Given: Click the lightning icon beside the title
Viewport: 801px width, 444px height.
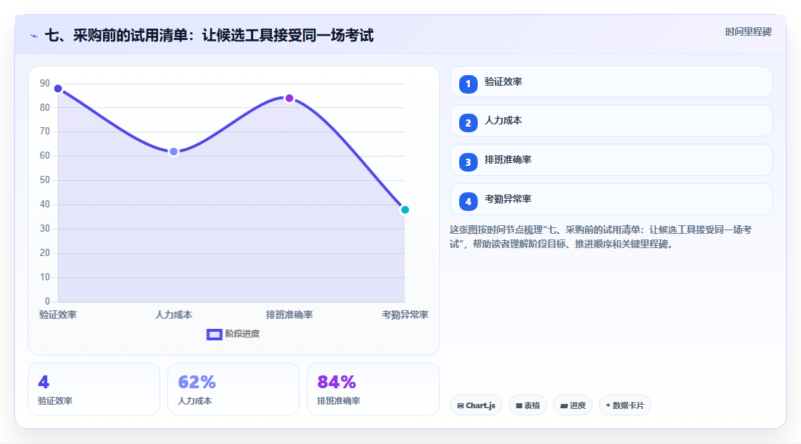Looking at the screenshot, I should tap(34, 36).
